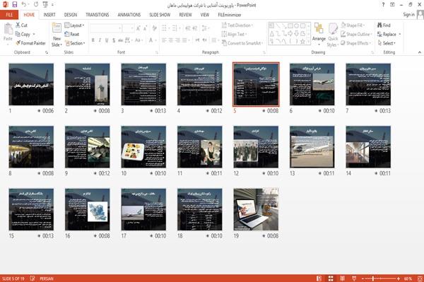Select Slide Sorter view icon in status bar
The image size is (424, 282).
point(331,278)
